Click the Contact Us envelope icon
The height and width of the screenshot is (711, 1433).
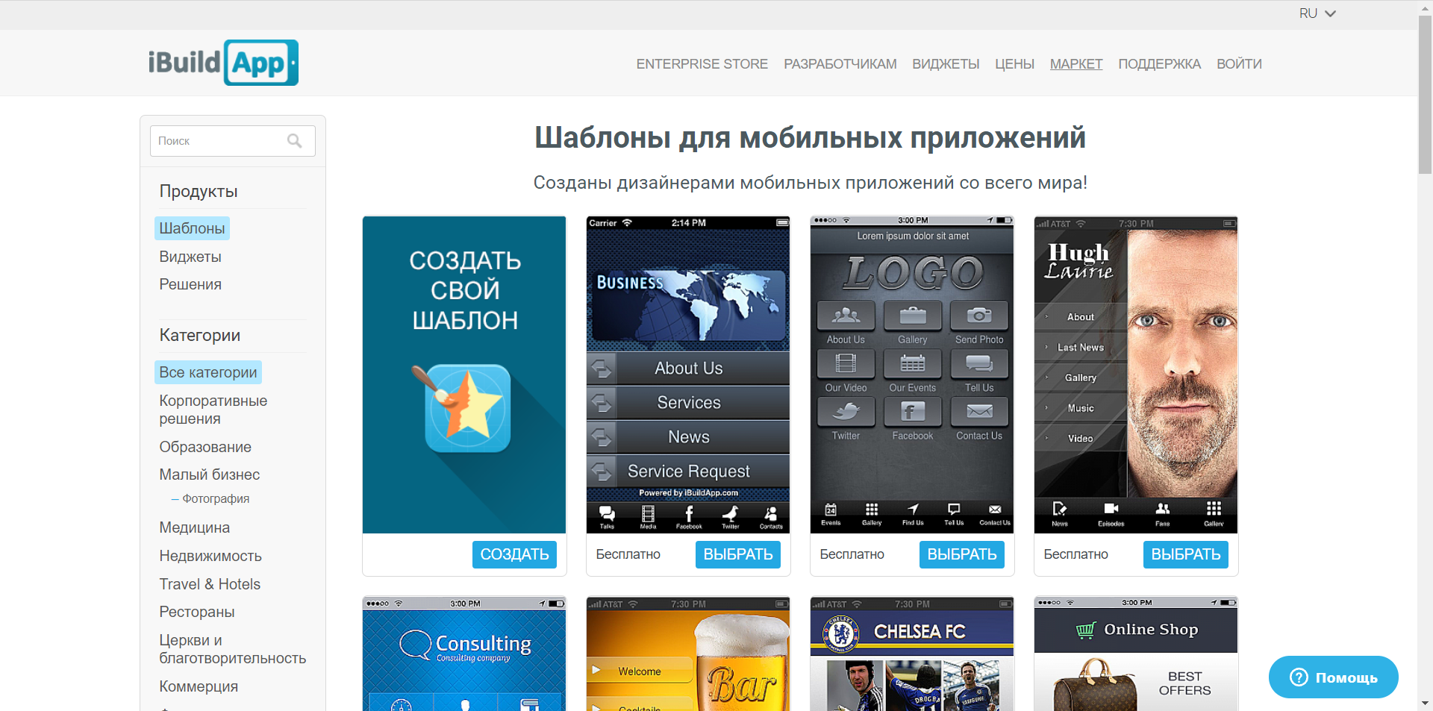(979, 411)
